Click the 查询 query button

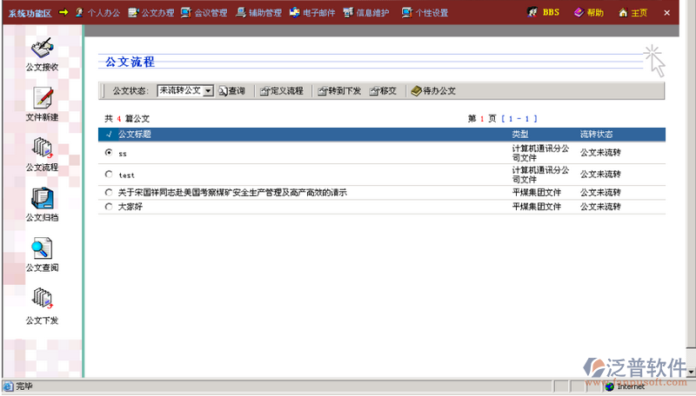pyautogui.click(x=231, y=91)
